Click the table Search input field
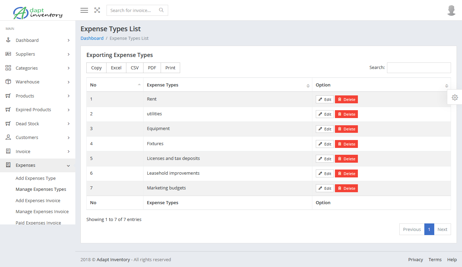Image resolution: width=462 pixels, height=267 pixels. point(419,68)
